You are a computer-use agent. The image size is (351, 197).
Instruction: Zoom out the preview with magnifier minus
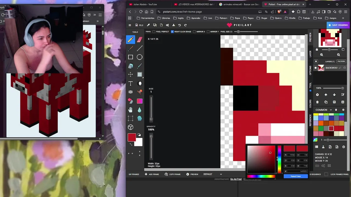coord(338,55)
